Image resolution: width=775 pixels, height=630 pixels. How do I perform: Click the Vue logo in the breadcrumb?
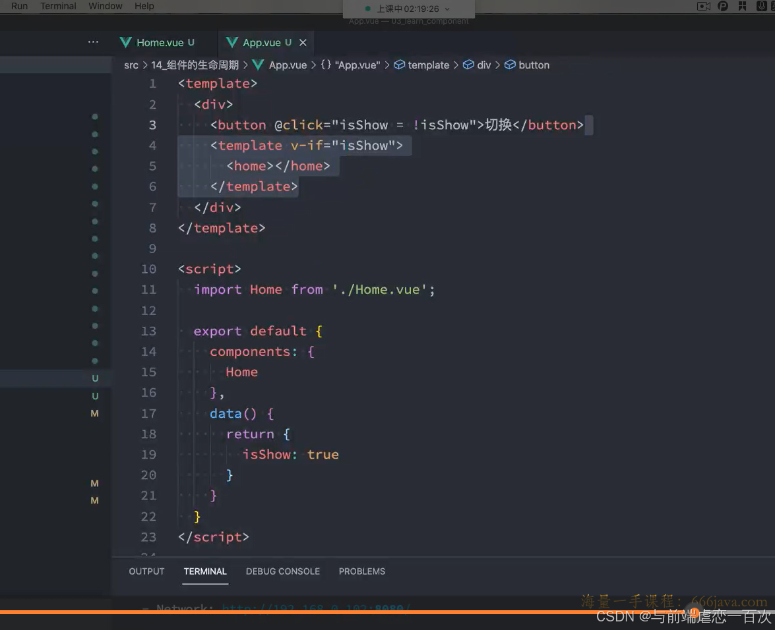(x=258, y=65)
